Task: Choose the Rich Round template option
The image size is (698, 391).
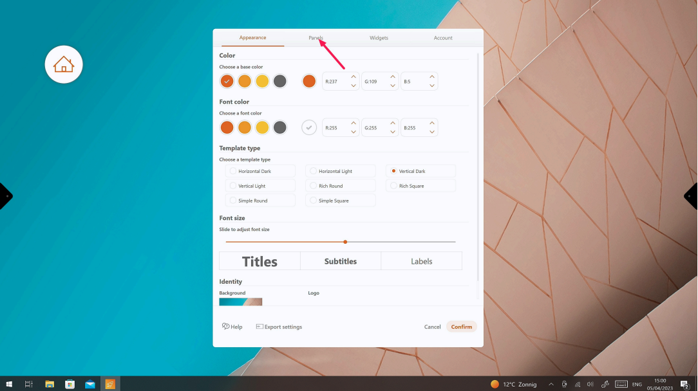Action: click(x=314, y=186)
